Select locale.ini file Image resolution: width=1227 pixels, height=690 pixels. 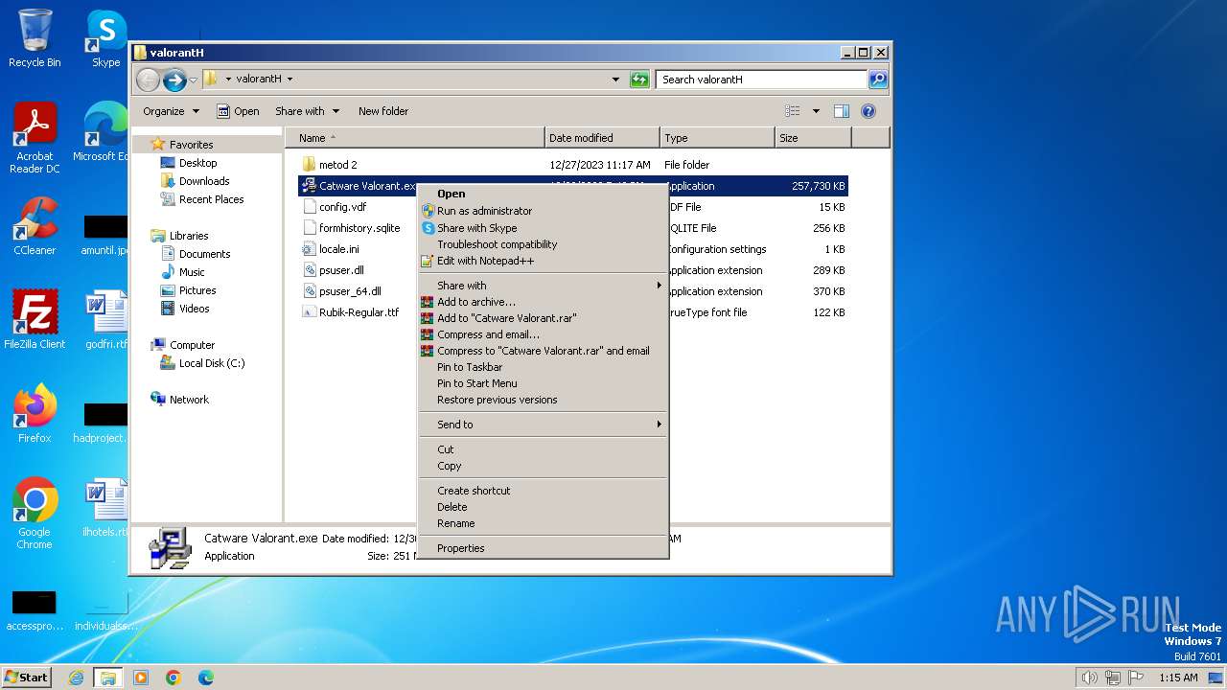coord(338,249)
